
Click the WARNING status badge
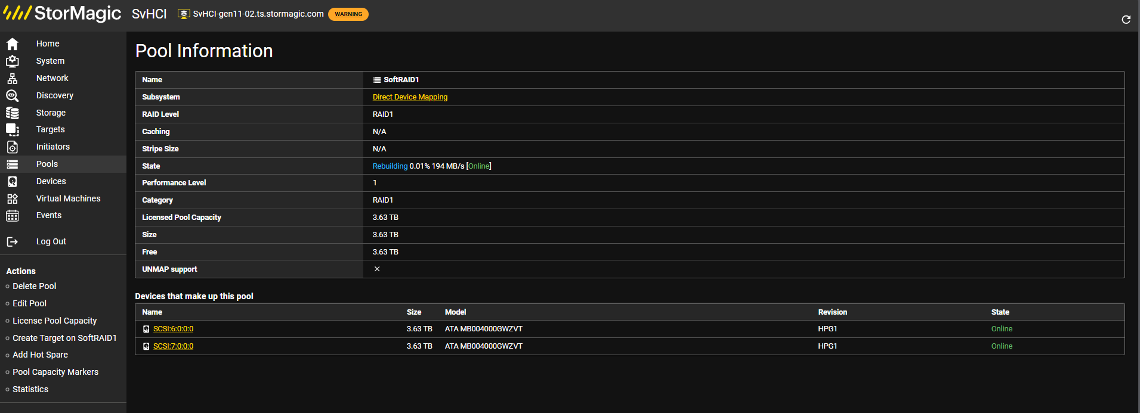[x=348, y=14]
